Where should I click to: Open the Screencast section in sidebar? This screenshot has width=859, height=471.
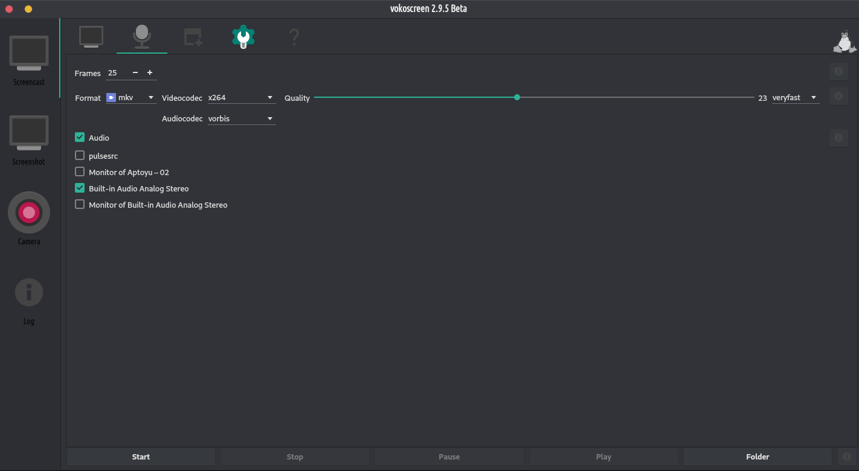pyautogui.click(x=29, y=59)
